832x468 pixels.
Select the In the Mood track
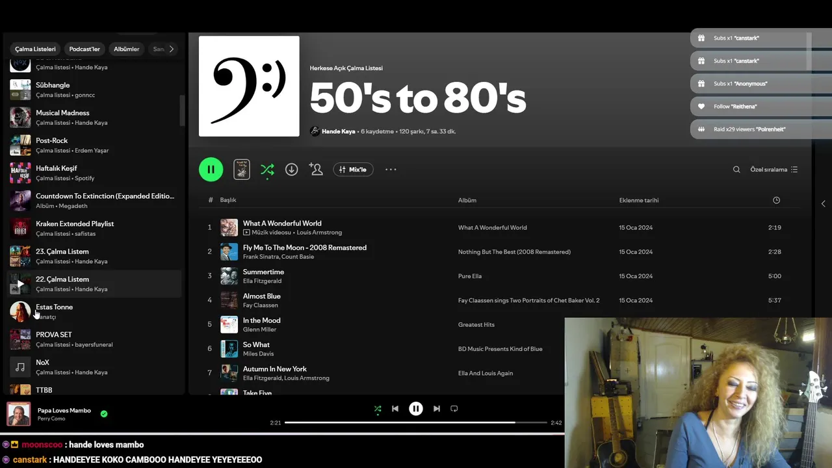(x=262, y=320)
